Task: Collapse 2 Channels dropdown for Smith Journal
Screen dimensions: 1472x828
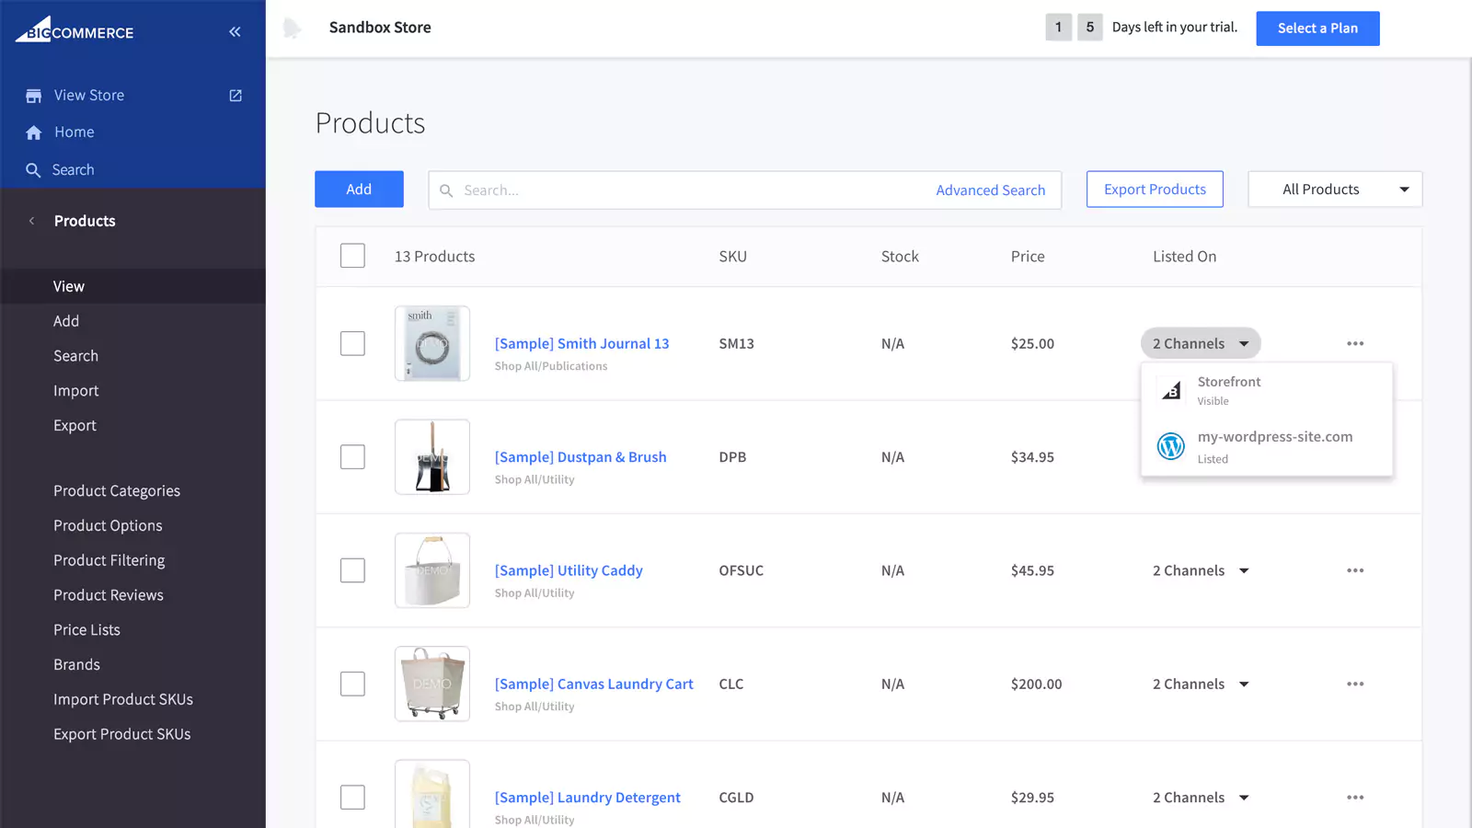Action: pyautogui.click(x=1201, y=343)
